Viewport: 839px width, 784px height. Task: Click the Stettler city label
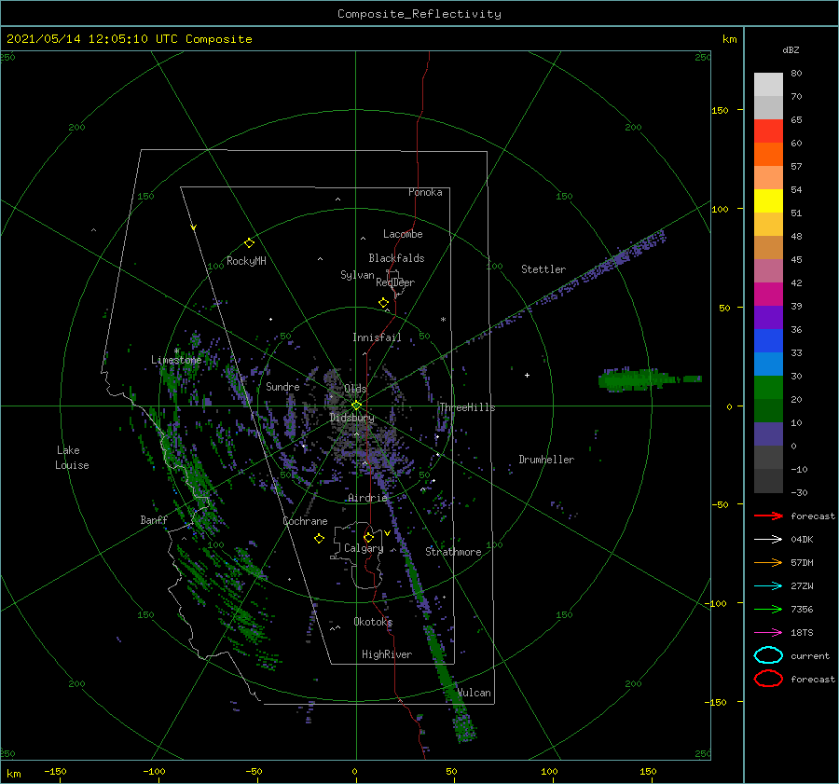click(543, 269)
